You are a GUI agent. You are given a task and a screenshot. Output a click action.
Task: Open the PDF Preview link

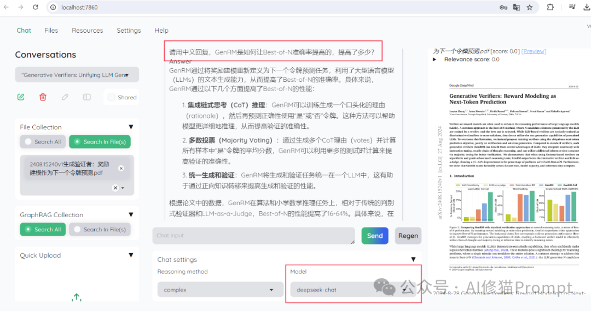click(x=534, y=51)
